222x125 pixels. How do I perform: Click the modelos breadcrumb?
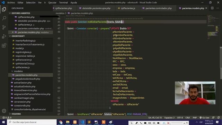[x=60, y=13]
